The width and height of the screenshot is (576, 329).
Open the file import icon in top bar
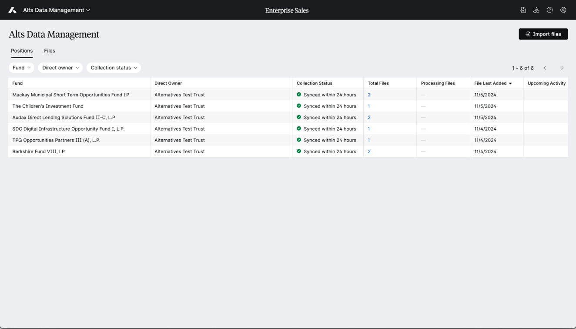pyautogui.click(x=523, y=10)
